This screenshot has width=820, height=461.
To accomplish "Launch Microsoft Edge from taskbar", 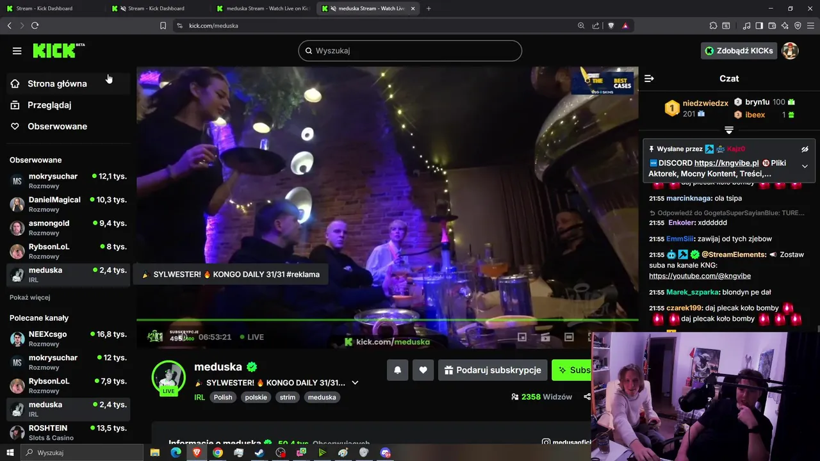I will pos(176,453).
